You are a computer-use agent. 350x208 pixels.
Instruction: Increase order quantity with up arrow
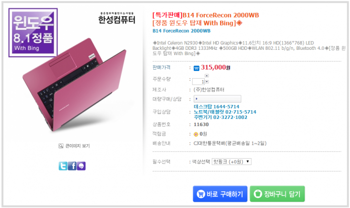point(207,76)
